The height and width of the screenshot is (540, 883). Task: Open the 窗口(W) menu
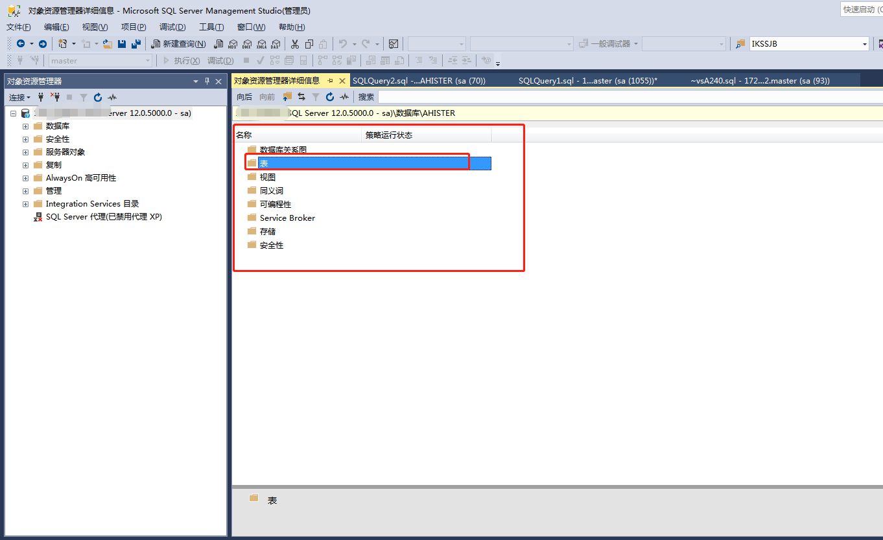click(x=251, y=27)
